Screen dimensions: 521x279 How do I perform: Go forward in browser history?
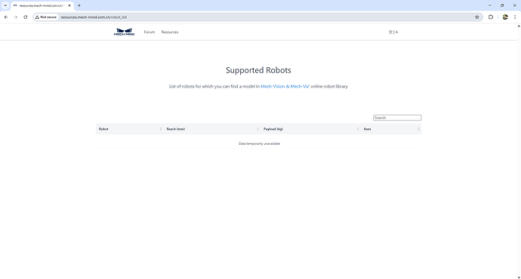(x=16, y=17)
